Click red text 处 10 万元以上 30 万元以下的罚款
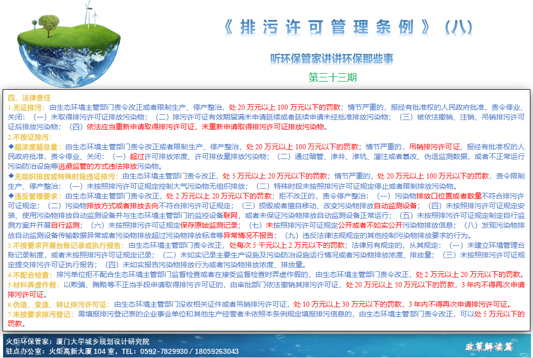 tap(348, 304)
